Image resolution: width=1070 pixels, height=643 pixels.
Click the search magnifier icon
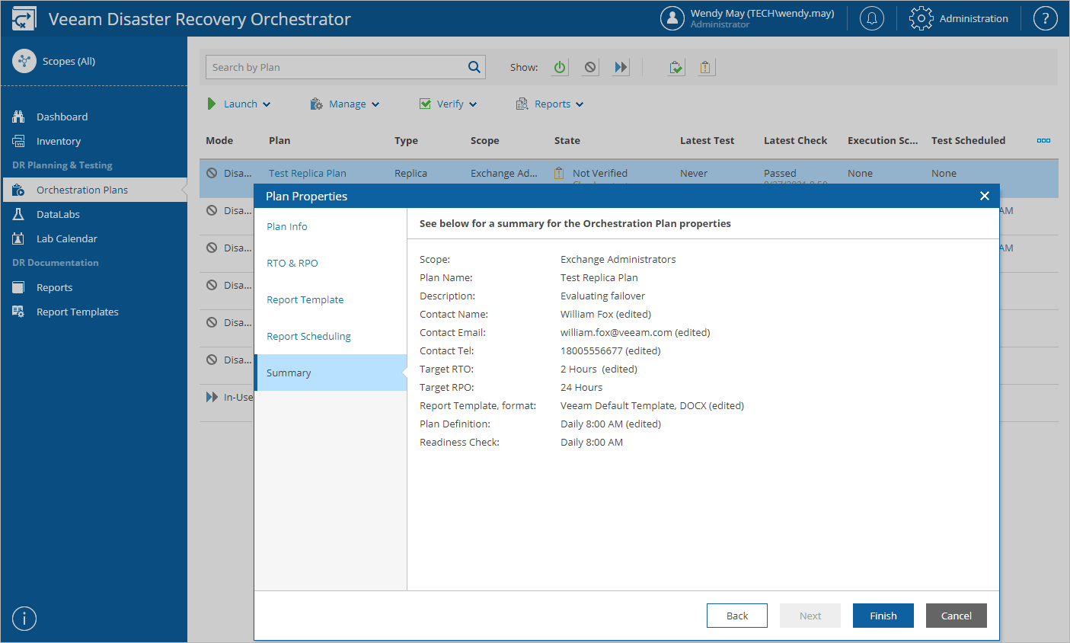click(474, 67)
